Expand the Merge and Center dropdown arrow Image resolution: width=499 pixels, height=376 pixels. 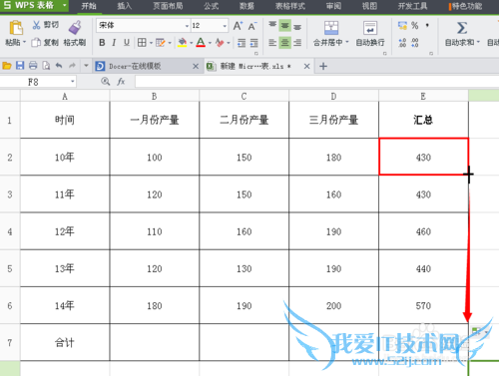(x=347, y=42)
